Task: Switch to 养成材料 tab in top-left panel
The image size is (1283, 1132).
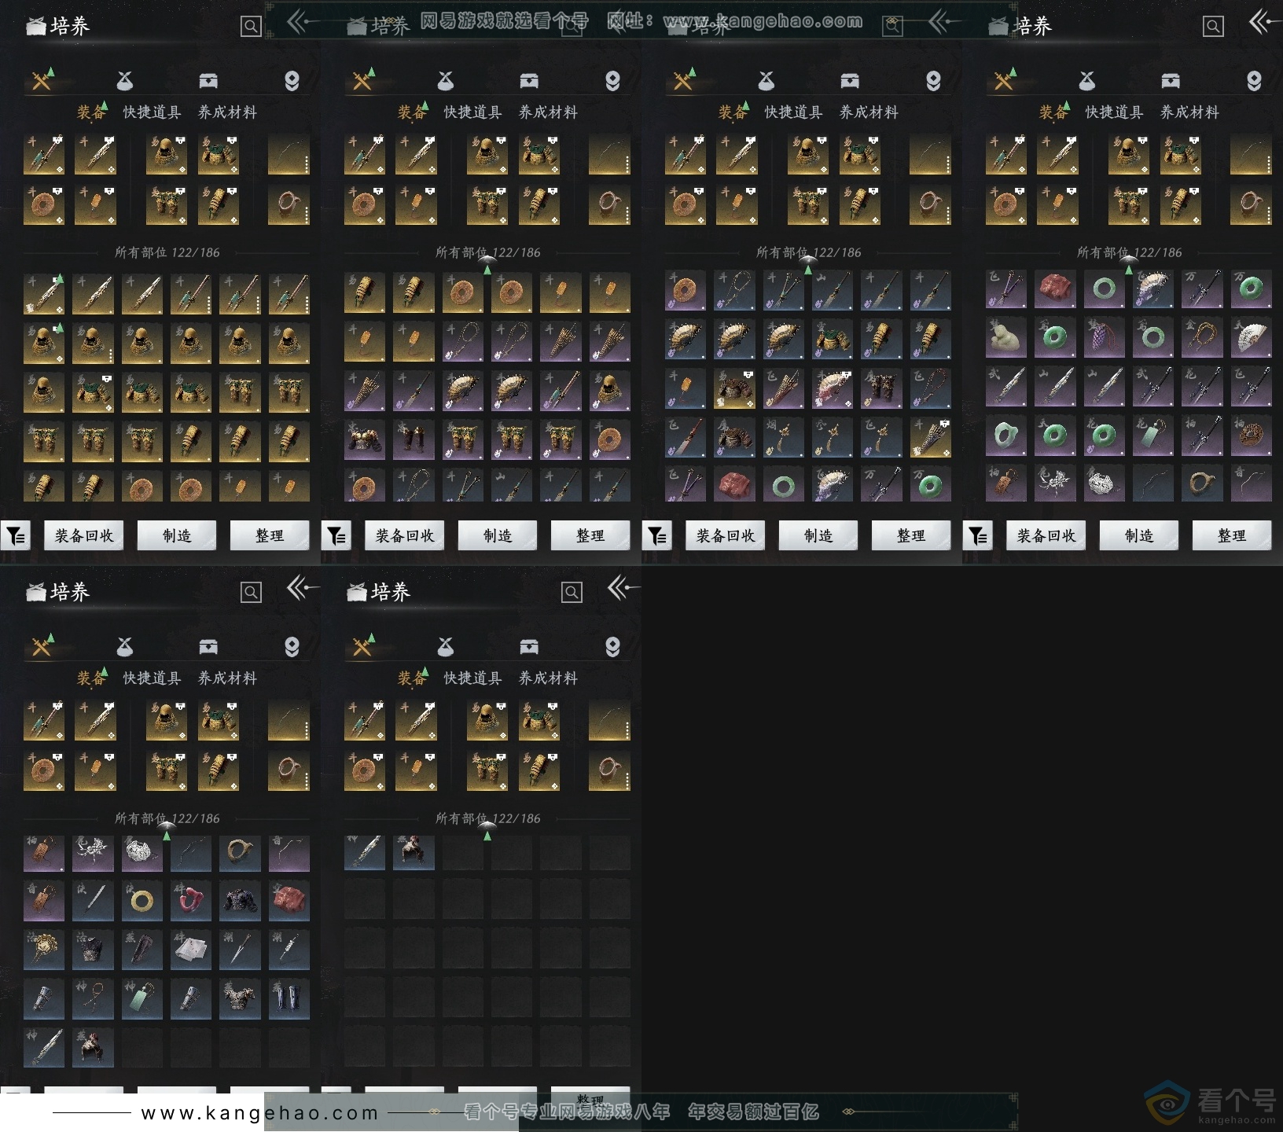Action: (x=227, y=112)
